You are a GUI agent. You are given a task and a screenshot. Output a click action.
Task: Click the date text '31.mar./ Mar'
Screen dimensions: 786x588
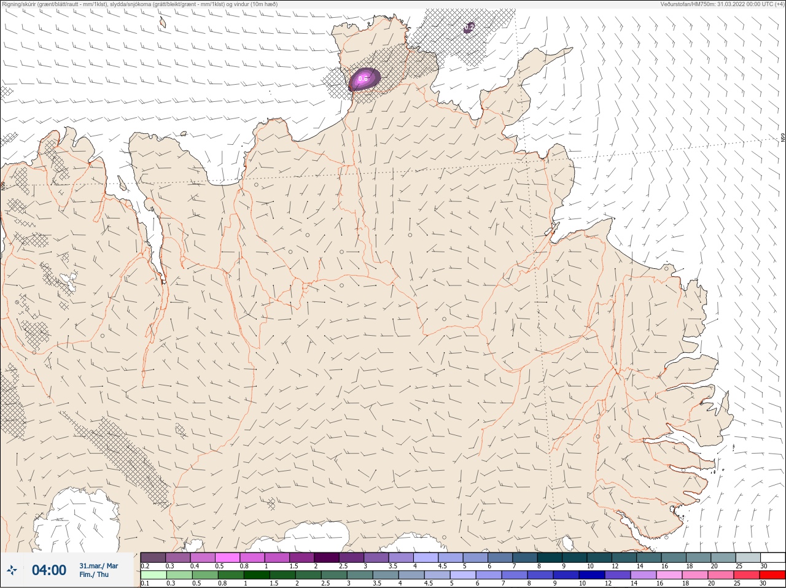click(98, 566)
